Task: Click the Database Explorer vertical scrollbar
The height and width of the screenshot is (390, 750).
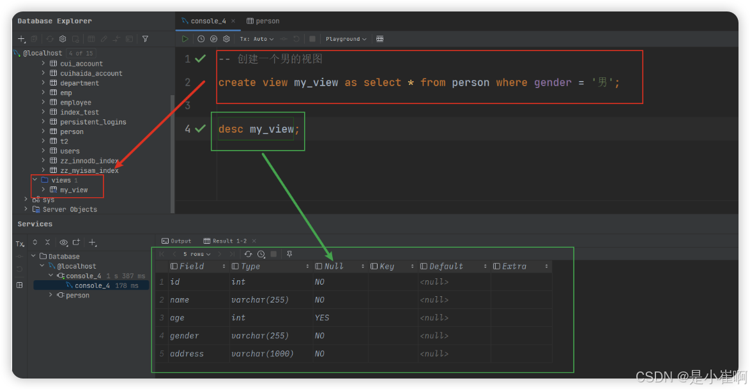Action: pyautogui.click(x=172, y=153)
